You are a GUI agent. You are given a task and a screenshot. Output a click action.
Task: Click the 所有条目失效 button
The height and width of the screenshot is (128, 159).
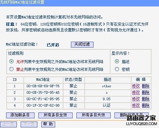tap(94, 115)
